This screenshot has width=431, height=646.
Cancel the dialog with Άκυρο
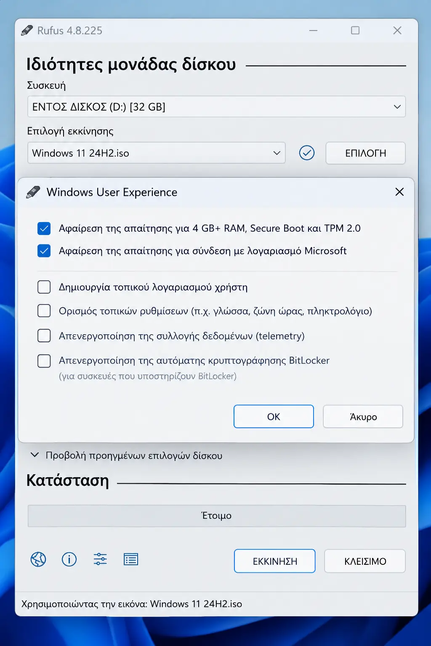[363, 416]
